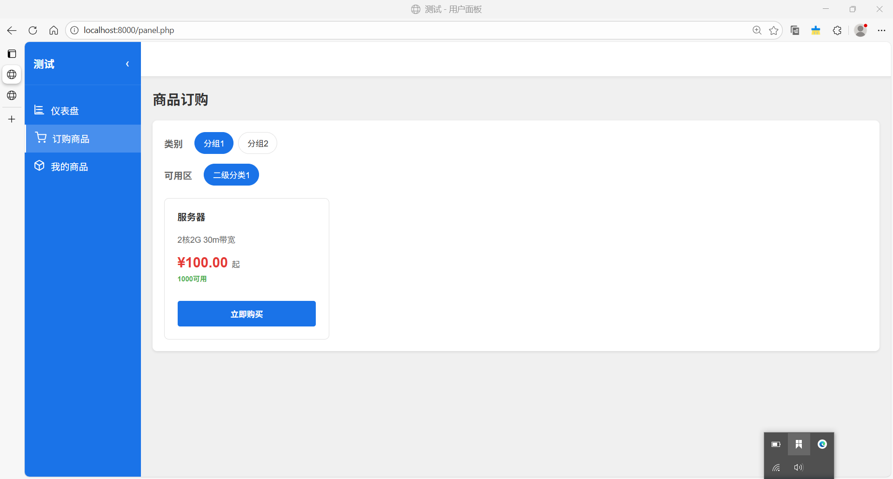This screenshot has width=893, height=479.
Task: Go to browser home page icon
Action: [53, 30]
